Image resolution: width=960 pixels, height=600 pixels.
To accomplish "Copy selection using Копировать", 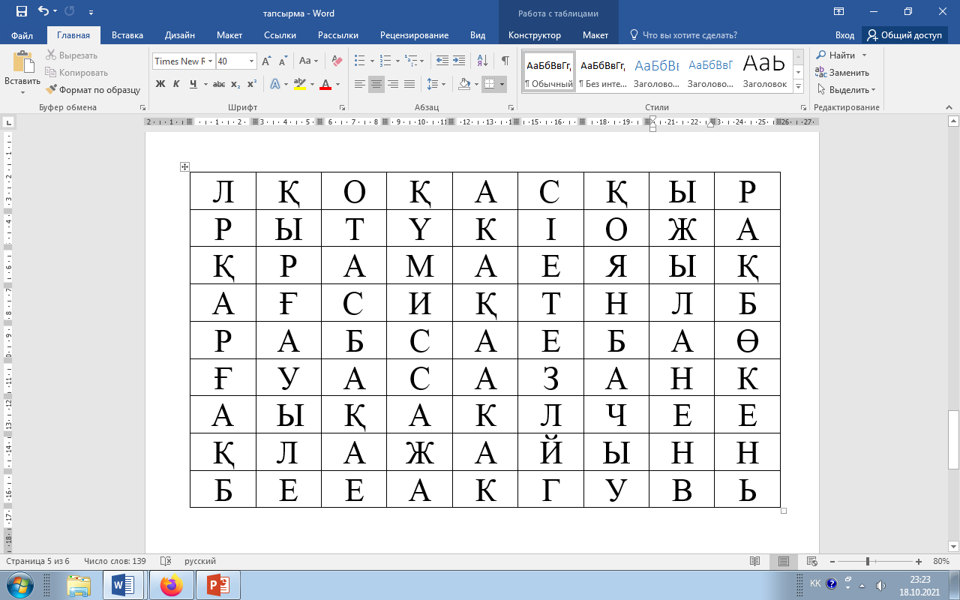I will 76,73.
